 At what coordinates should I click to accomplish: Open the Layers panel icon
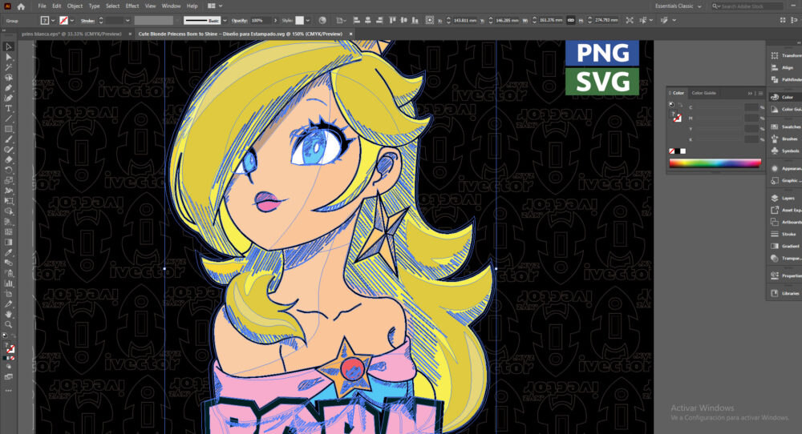coord(775,198)
